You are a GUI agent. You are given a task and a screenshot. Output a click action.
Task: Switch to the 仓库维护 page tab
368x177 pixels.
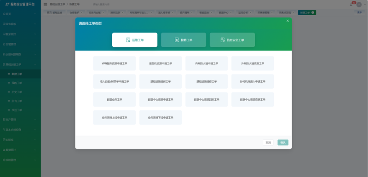pos(76,13)
